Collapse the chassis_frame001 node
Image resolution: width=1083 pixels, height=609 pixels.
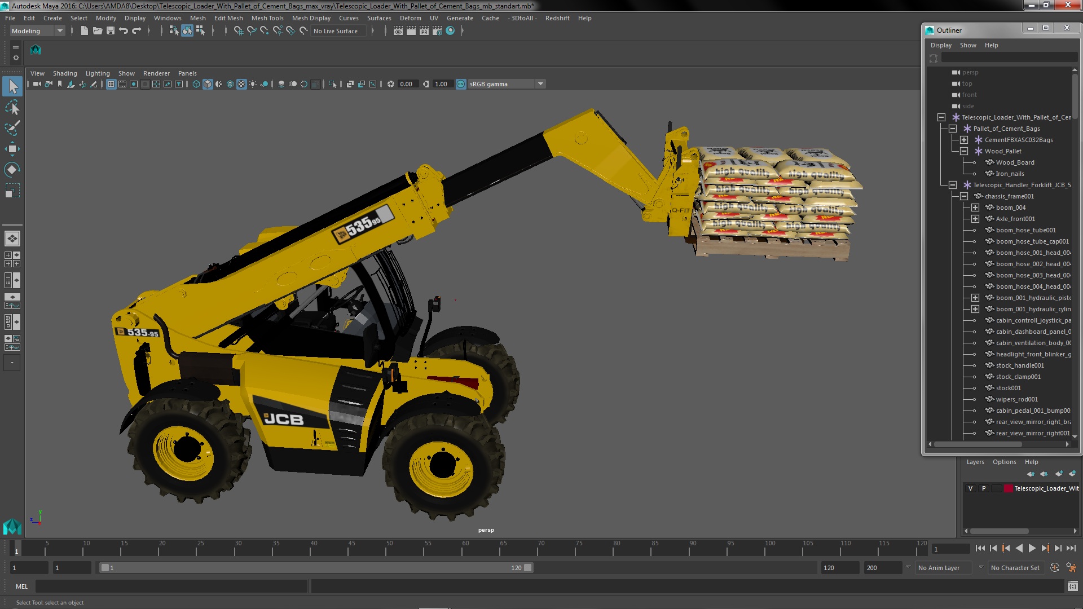[964, 196]
